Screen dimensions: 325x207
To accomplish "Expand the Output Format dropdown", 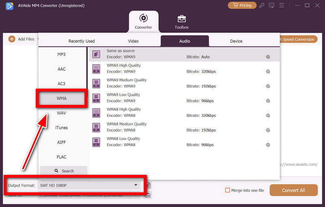I will click(136, 185).
